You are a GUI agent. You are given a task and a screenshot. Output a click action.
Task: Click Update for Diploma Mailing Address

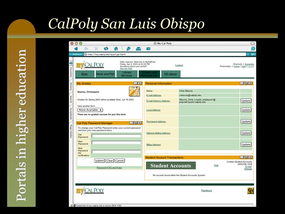(246, 133)
